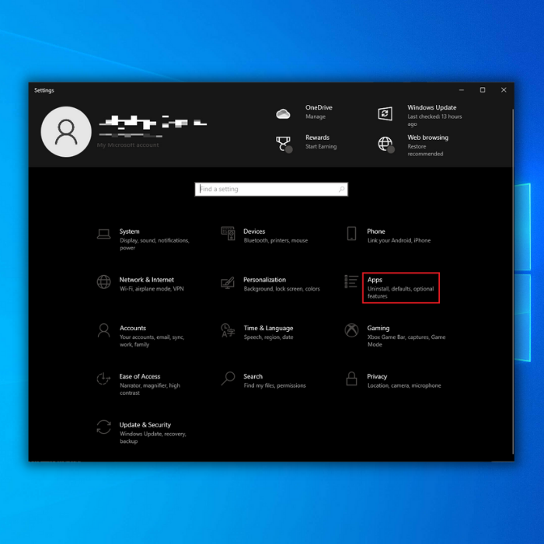Click the OneDrive cloud icon
Screen dimensions: 544x544
click(283, 113)
